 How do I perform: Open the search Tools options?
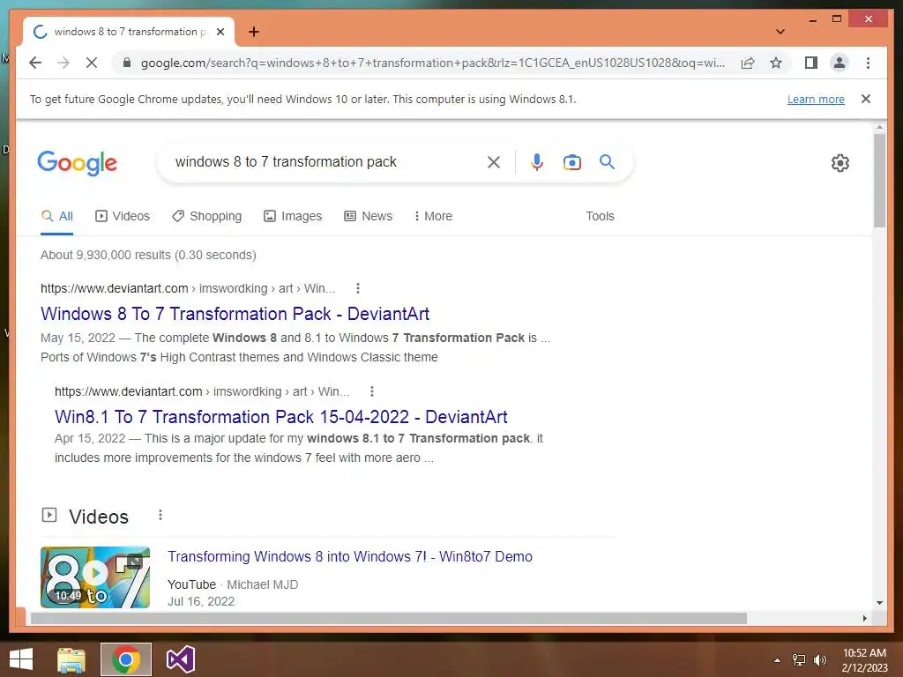[600, 217]
